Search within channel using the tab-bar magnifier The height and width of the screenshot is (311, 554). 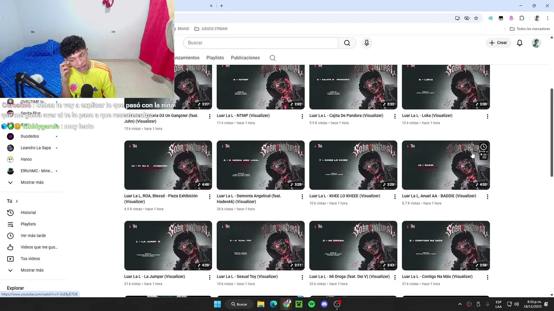[273, 58]
